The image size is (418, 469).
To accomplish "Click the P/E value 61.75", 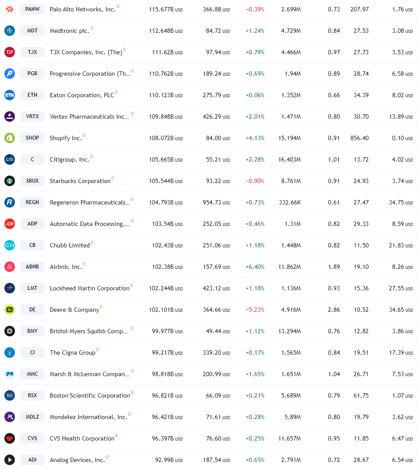I will point(361,396).
